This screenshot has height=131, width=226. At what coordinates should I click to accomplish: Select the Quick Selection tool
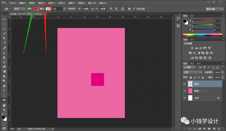point(4,33)
